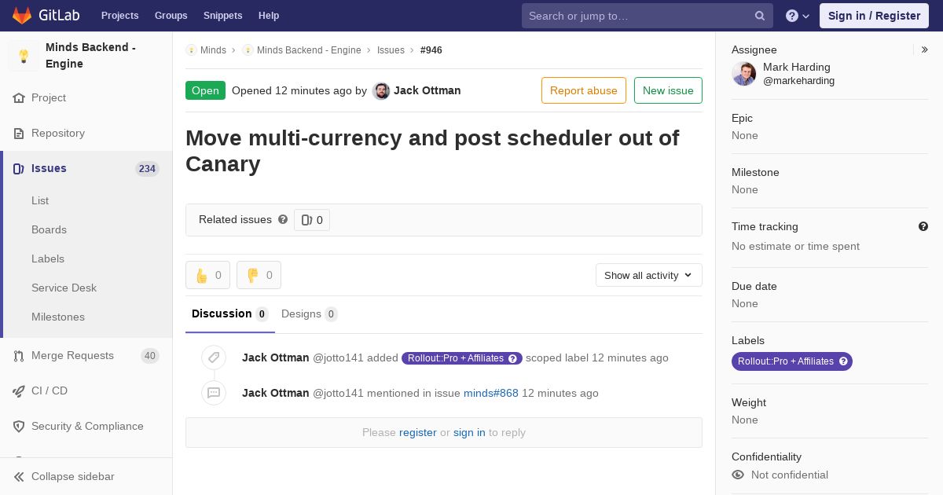
Task: Click the GitLab fox logo
Action: [x=22, y=15]
